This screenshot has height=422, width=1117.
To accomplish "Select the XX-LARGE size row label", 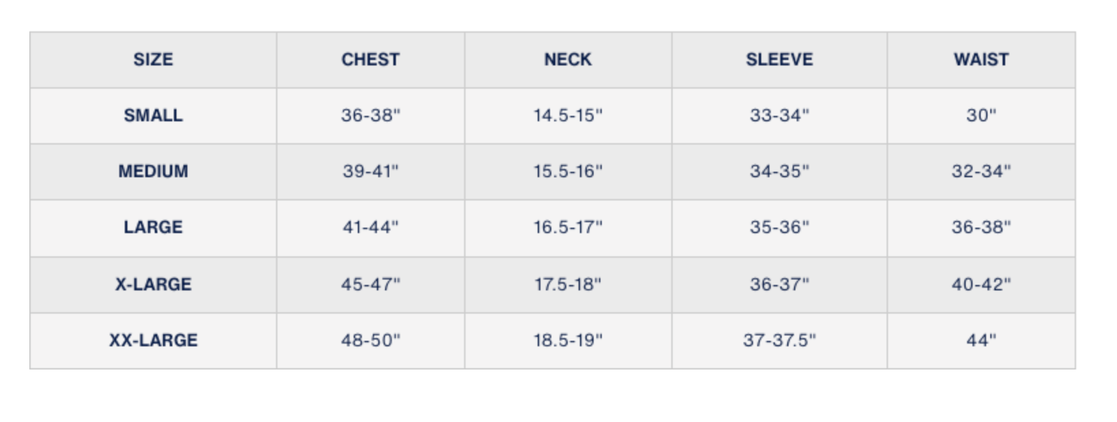I will coord(153,340).
